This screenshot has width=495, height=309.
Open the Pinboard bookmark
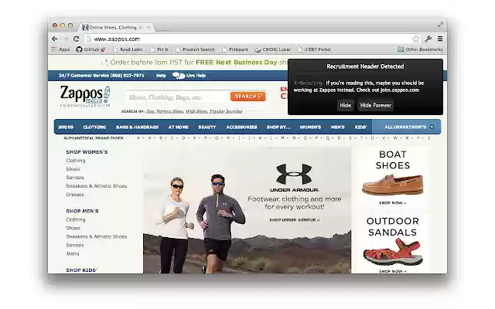pos(235,49)
